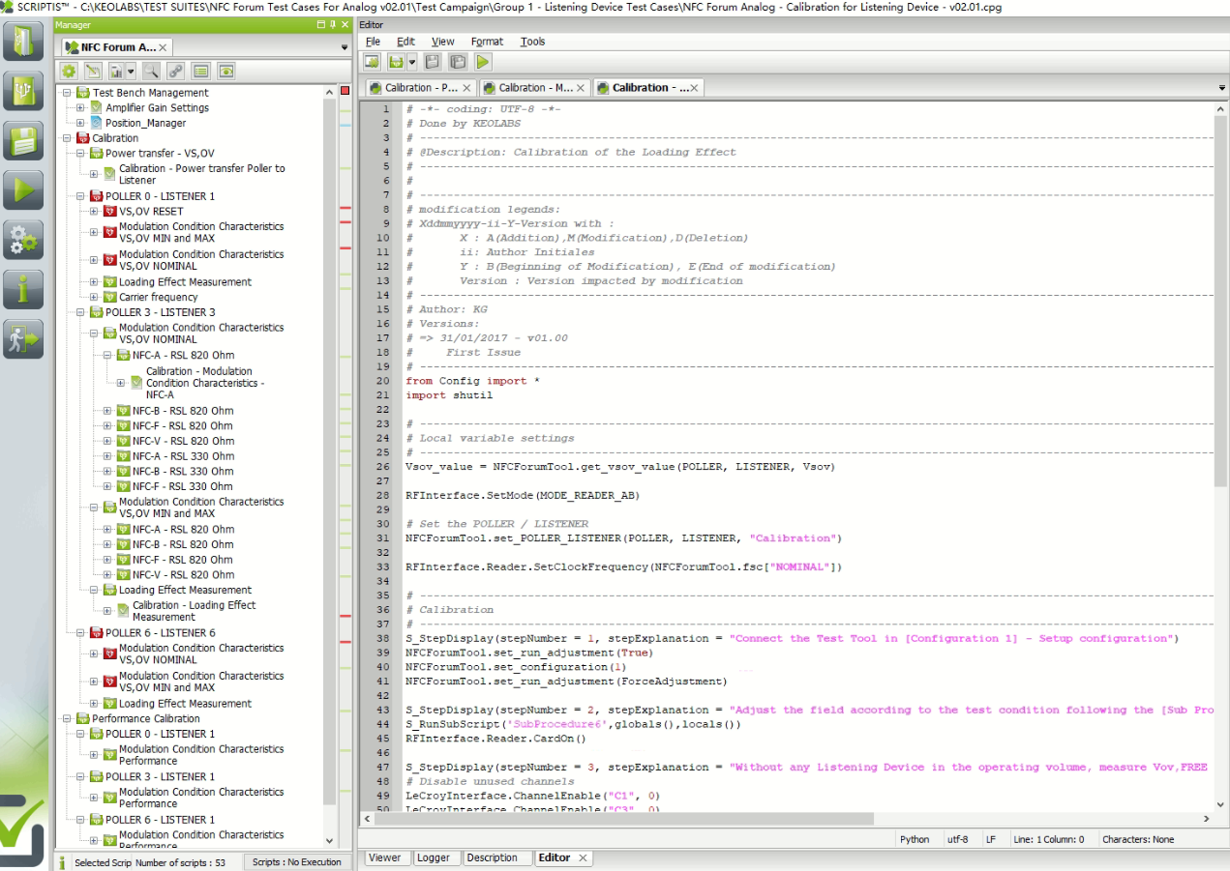Click the information 'i' sidebar icon
The image size is (1230, 871).
23,289
